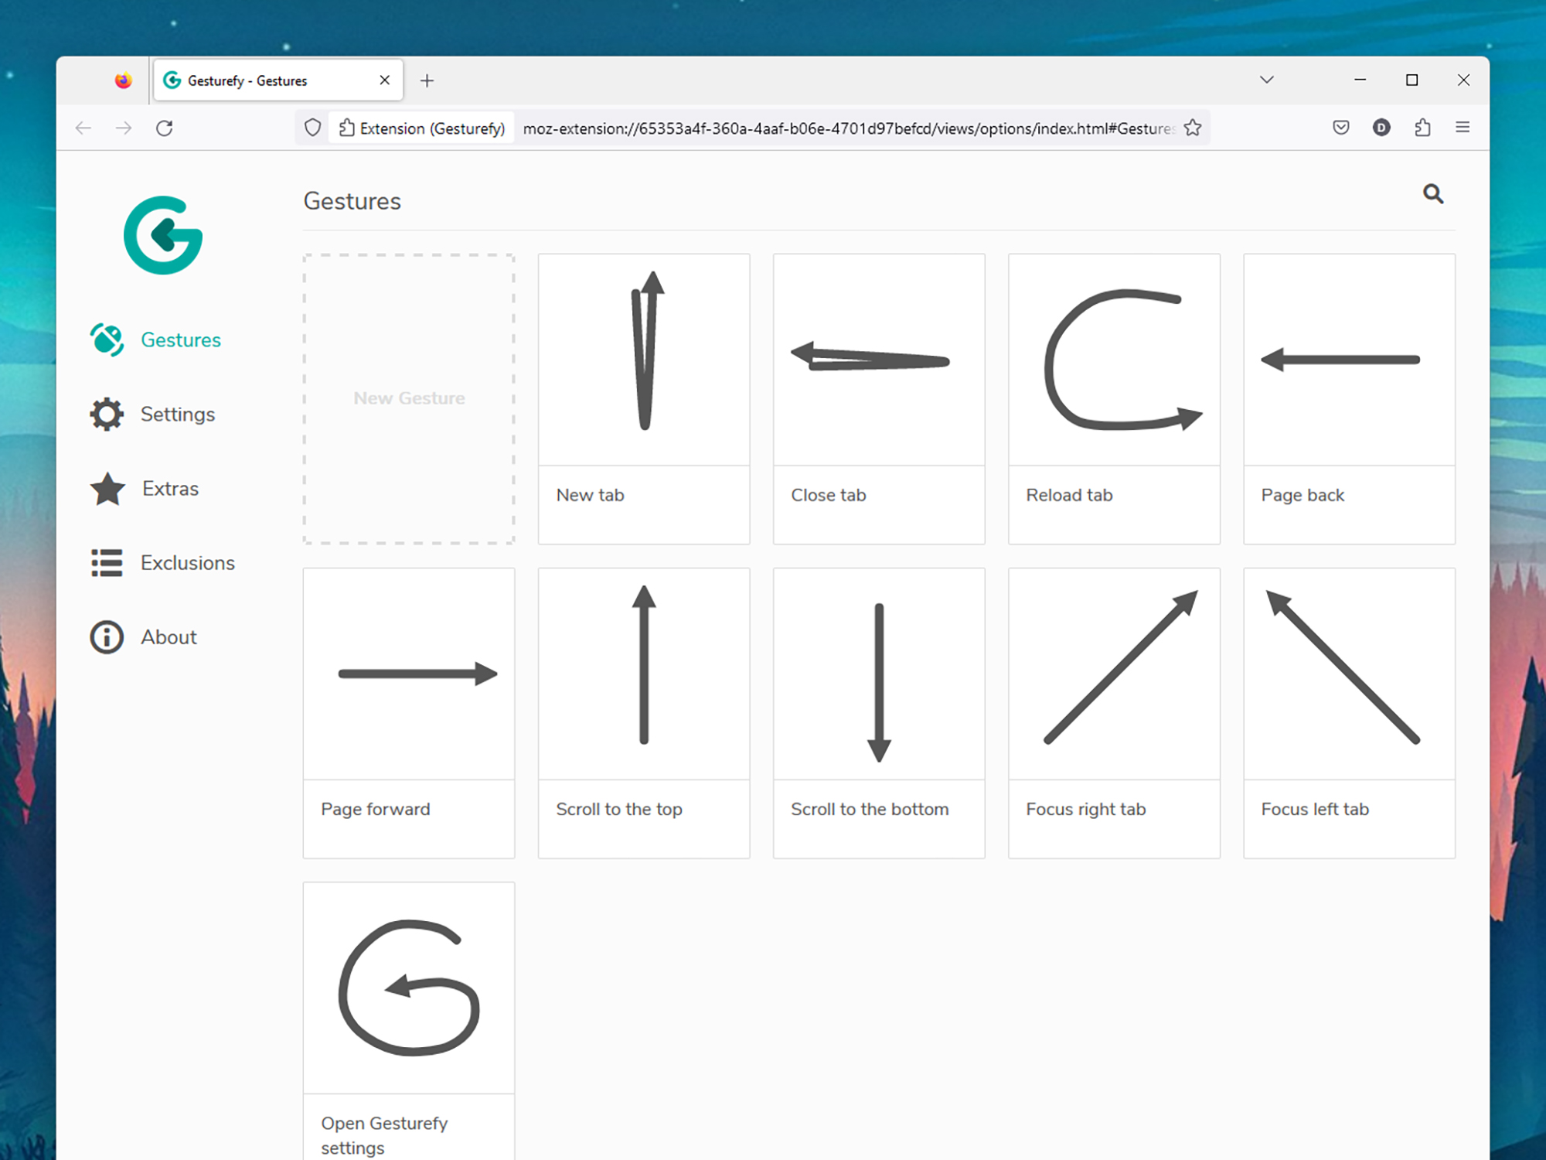Open a new browser tab
The width and height of the screenshot is (1546, 1160).
427,80
